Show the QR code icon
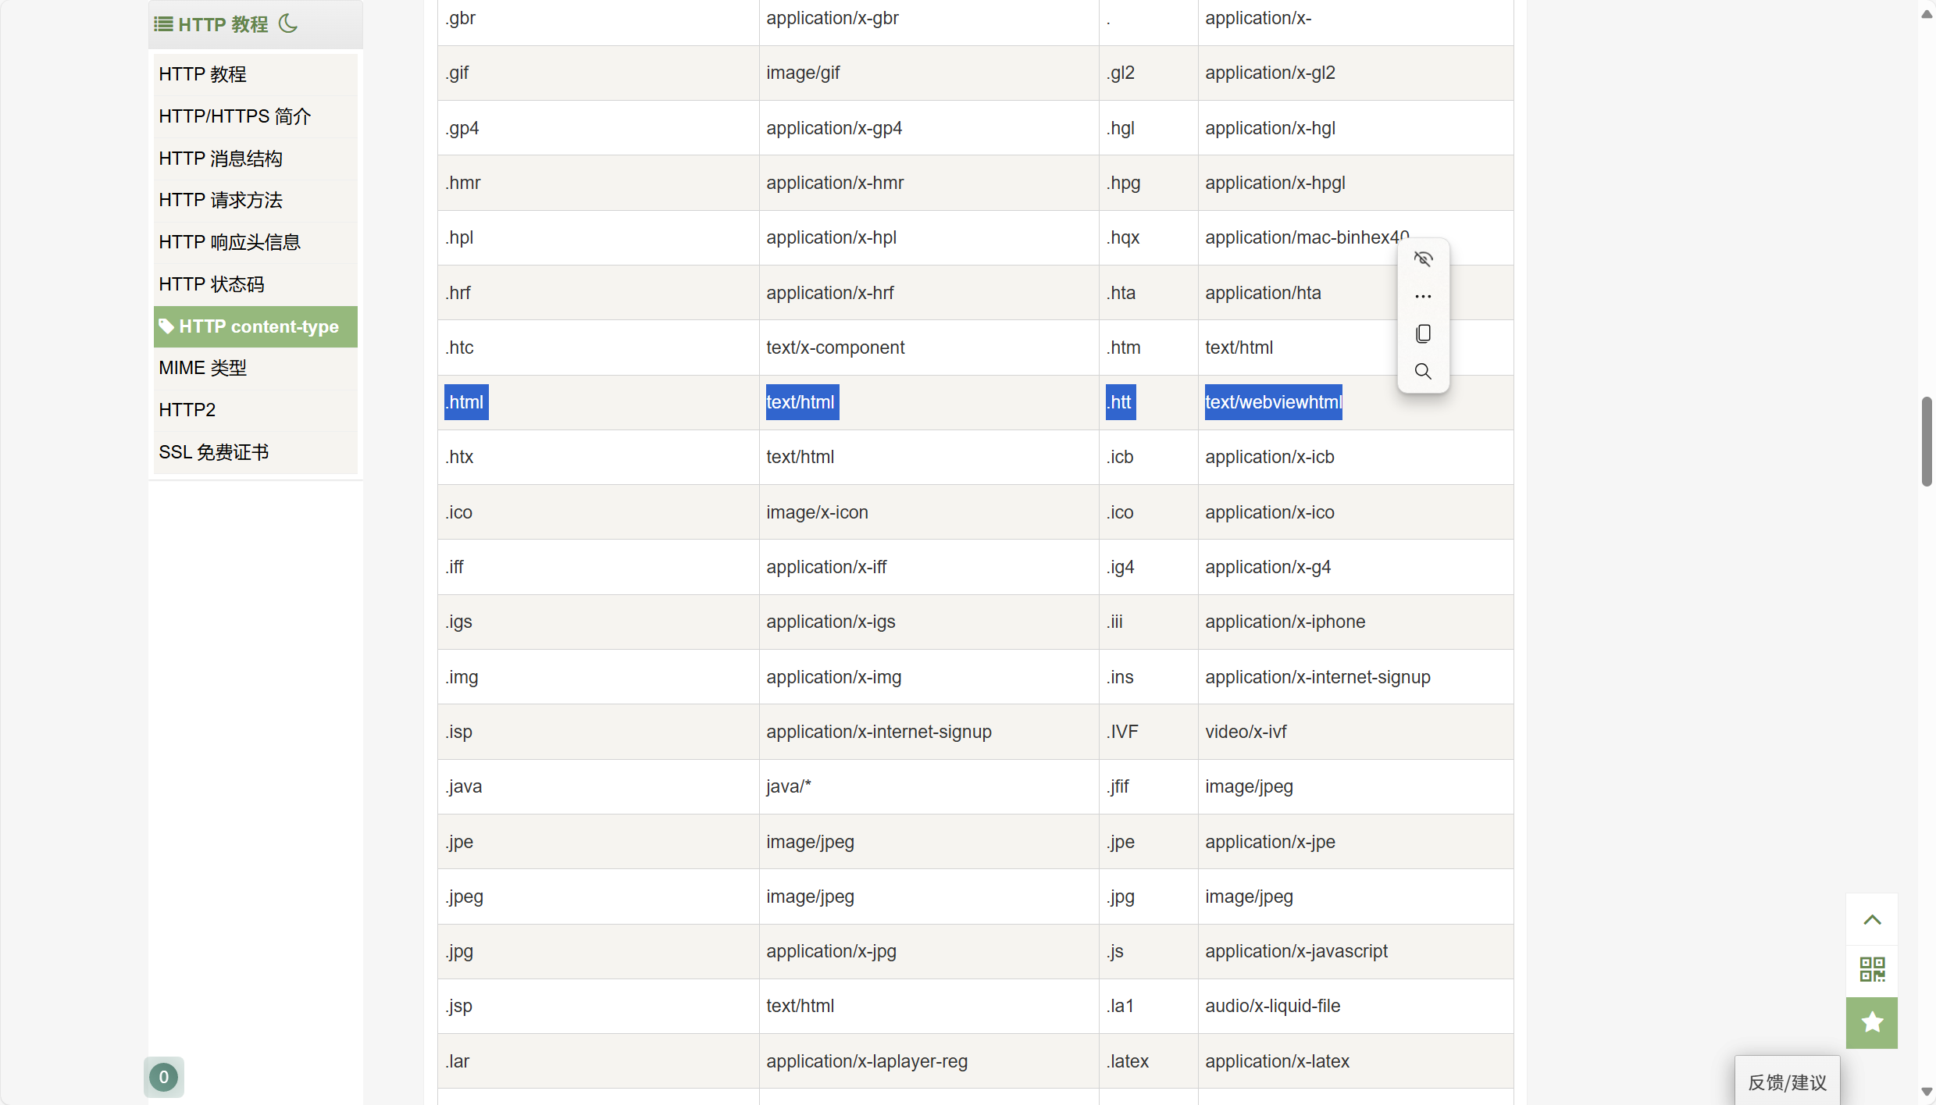Viewport: 1936px width, 1105px height. pos(1872,969)
